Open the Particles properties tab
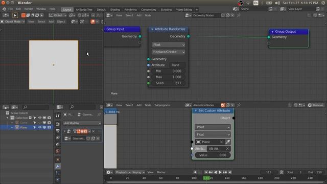This screenshot has width=327, height=184. [x=58, y=173]
